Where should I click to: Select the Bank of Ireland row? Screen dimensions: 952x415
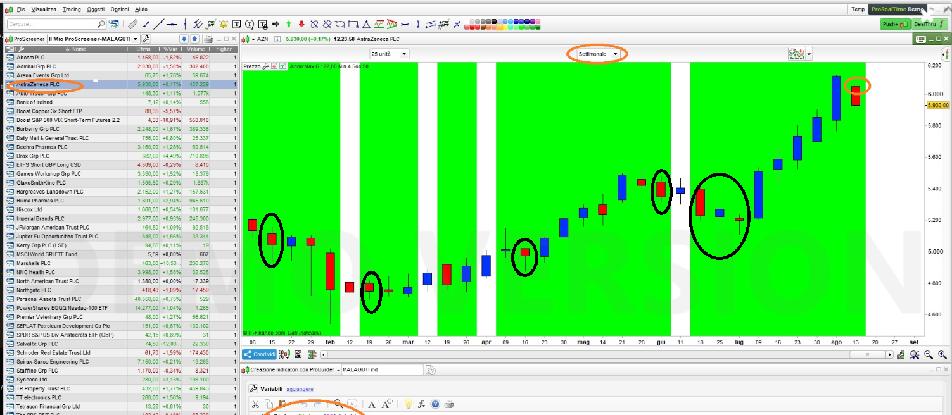coord(120,102)
